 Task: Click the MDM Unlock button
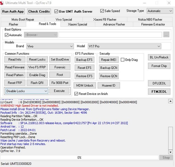click(x=85, y=85)
